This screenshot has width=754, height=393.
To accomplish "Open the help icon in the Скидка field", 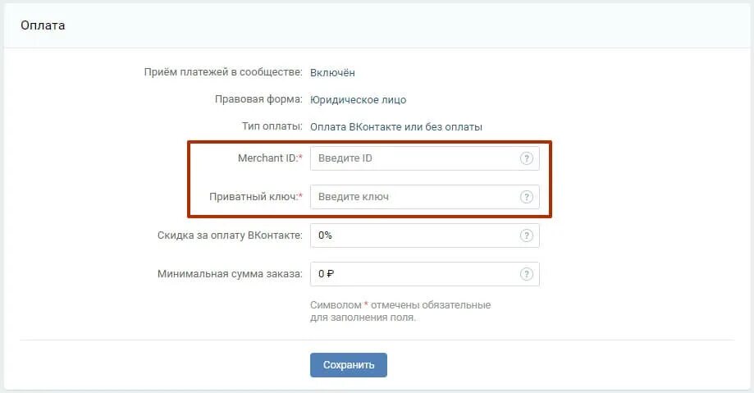I will click(x=527, y=235).
